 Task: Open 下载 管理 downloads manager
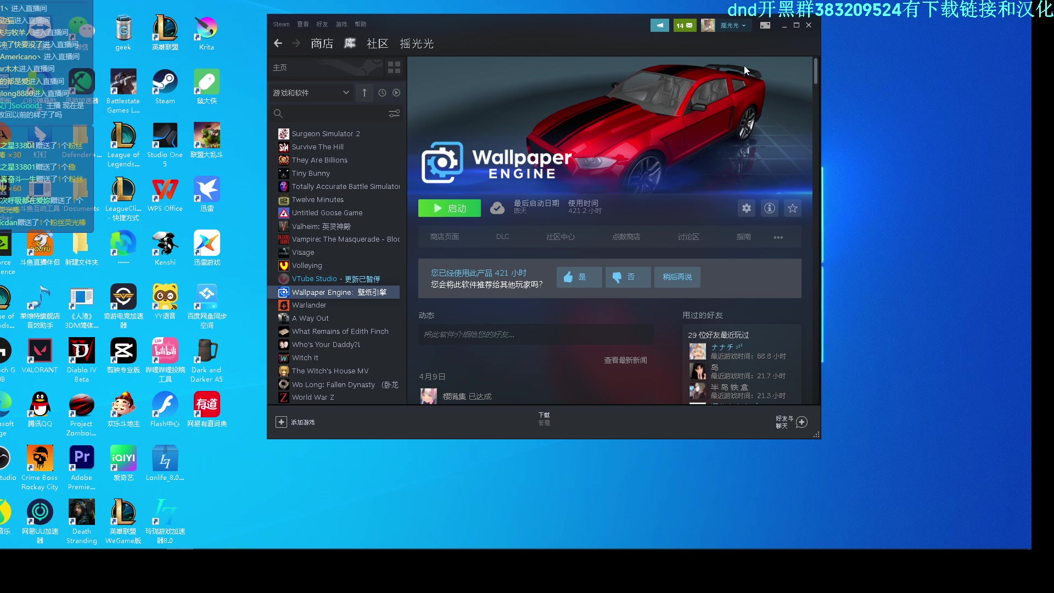point(544,419)
